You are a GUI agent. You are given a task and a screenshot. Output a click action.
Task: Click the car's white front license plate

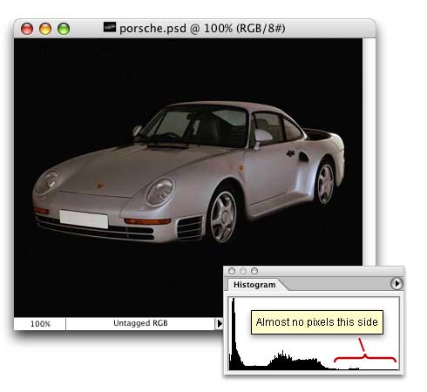(x=84, y=219)
